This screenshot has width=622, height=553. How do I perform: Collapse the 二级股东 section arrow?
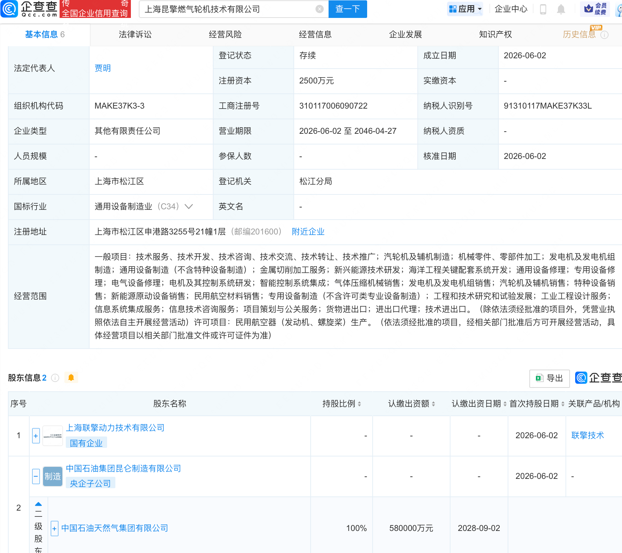click(x=38, y=504)
